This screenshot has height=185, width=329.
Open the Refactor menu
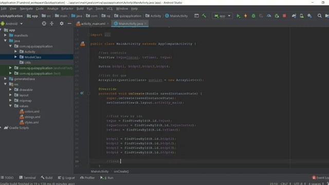(x=67, y=9)
